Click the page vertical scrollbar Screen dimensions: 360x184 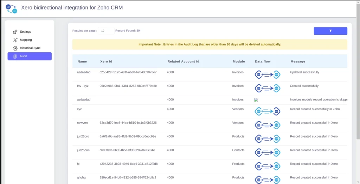[358, 71]
